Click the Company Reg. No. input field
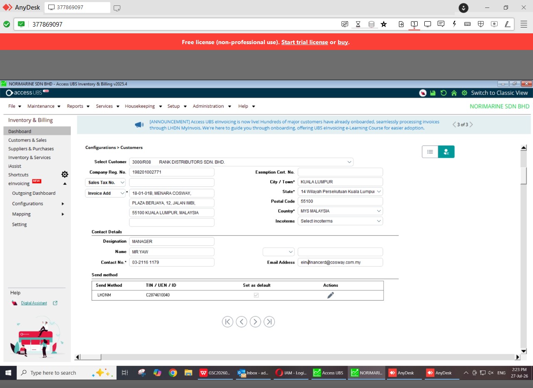The width and height of the screenshot is (533, 388). point(172,172)
